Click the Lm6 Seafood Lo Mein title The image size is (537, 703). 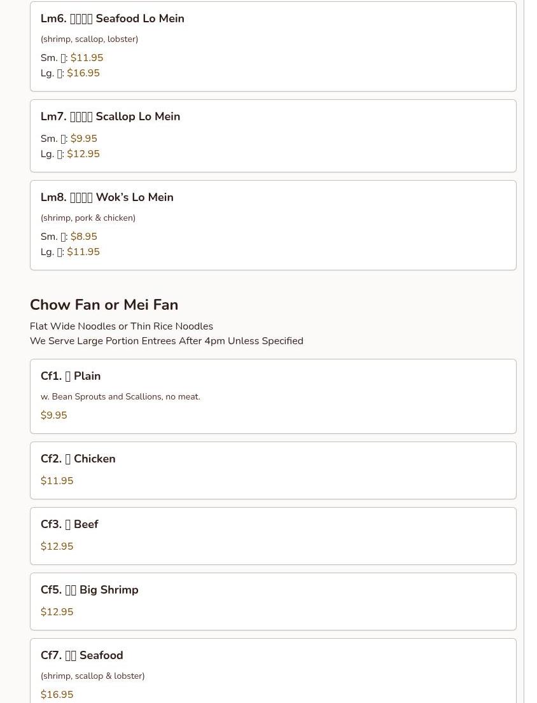click(x=113, y=19)
